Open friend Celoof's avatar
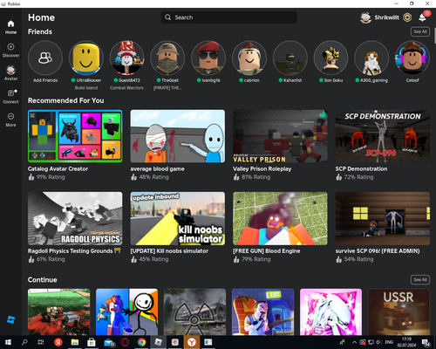The height and width of the screenshot is (349, 436). 412,58
